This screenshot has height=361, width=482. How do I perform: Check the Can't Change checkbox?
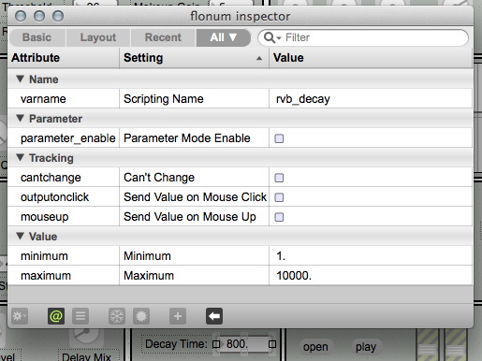(x=279, y=178)
